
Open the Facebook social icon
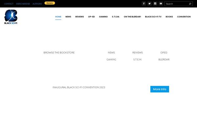(x=144, y=4)
